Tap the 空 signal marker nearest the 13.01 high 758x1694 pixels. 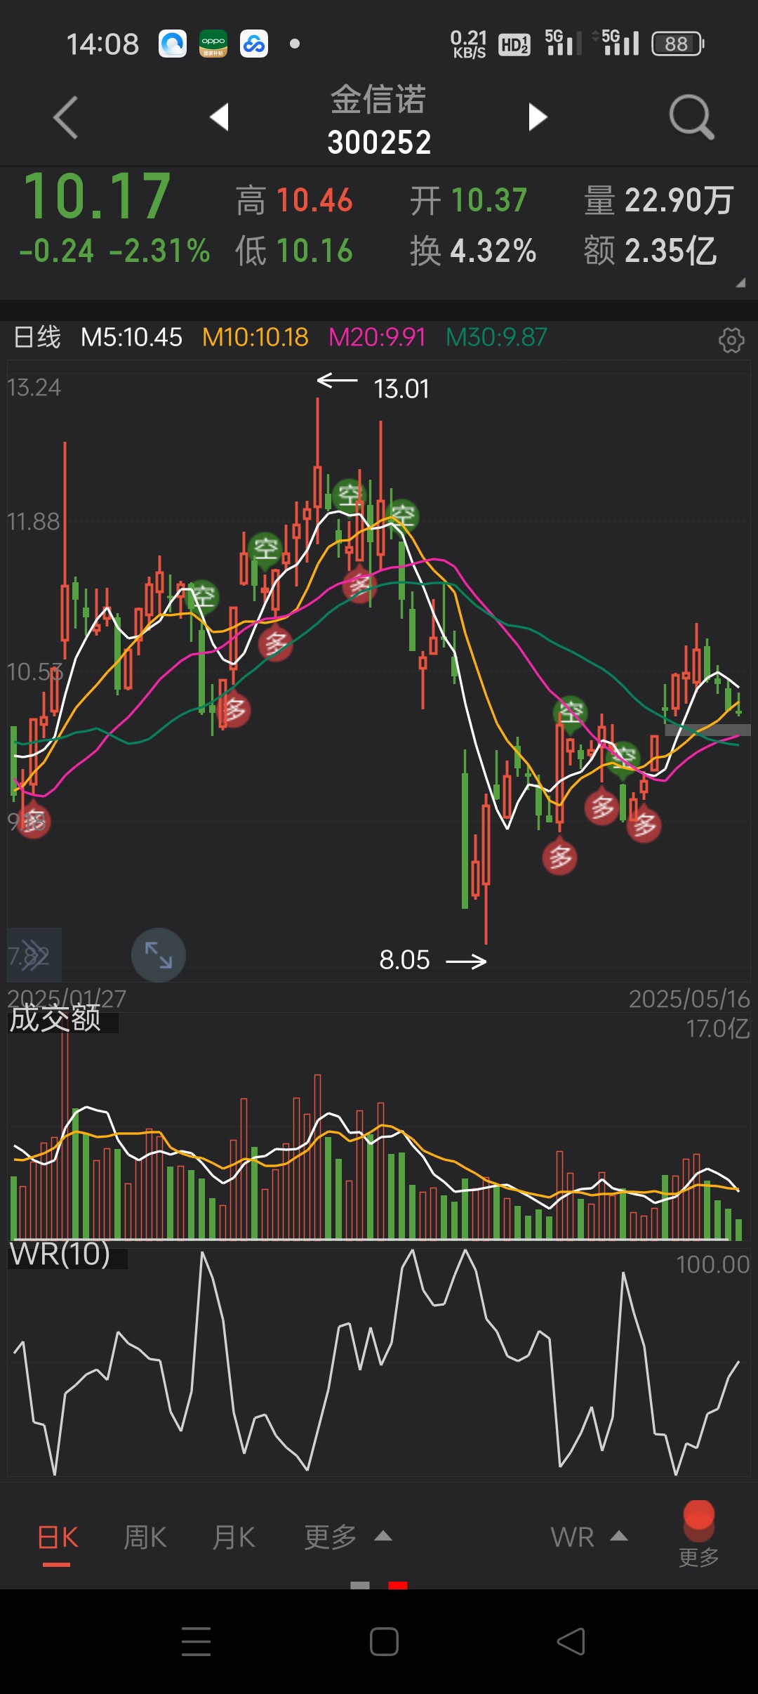(349, 496)
